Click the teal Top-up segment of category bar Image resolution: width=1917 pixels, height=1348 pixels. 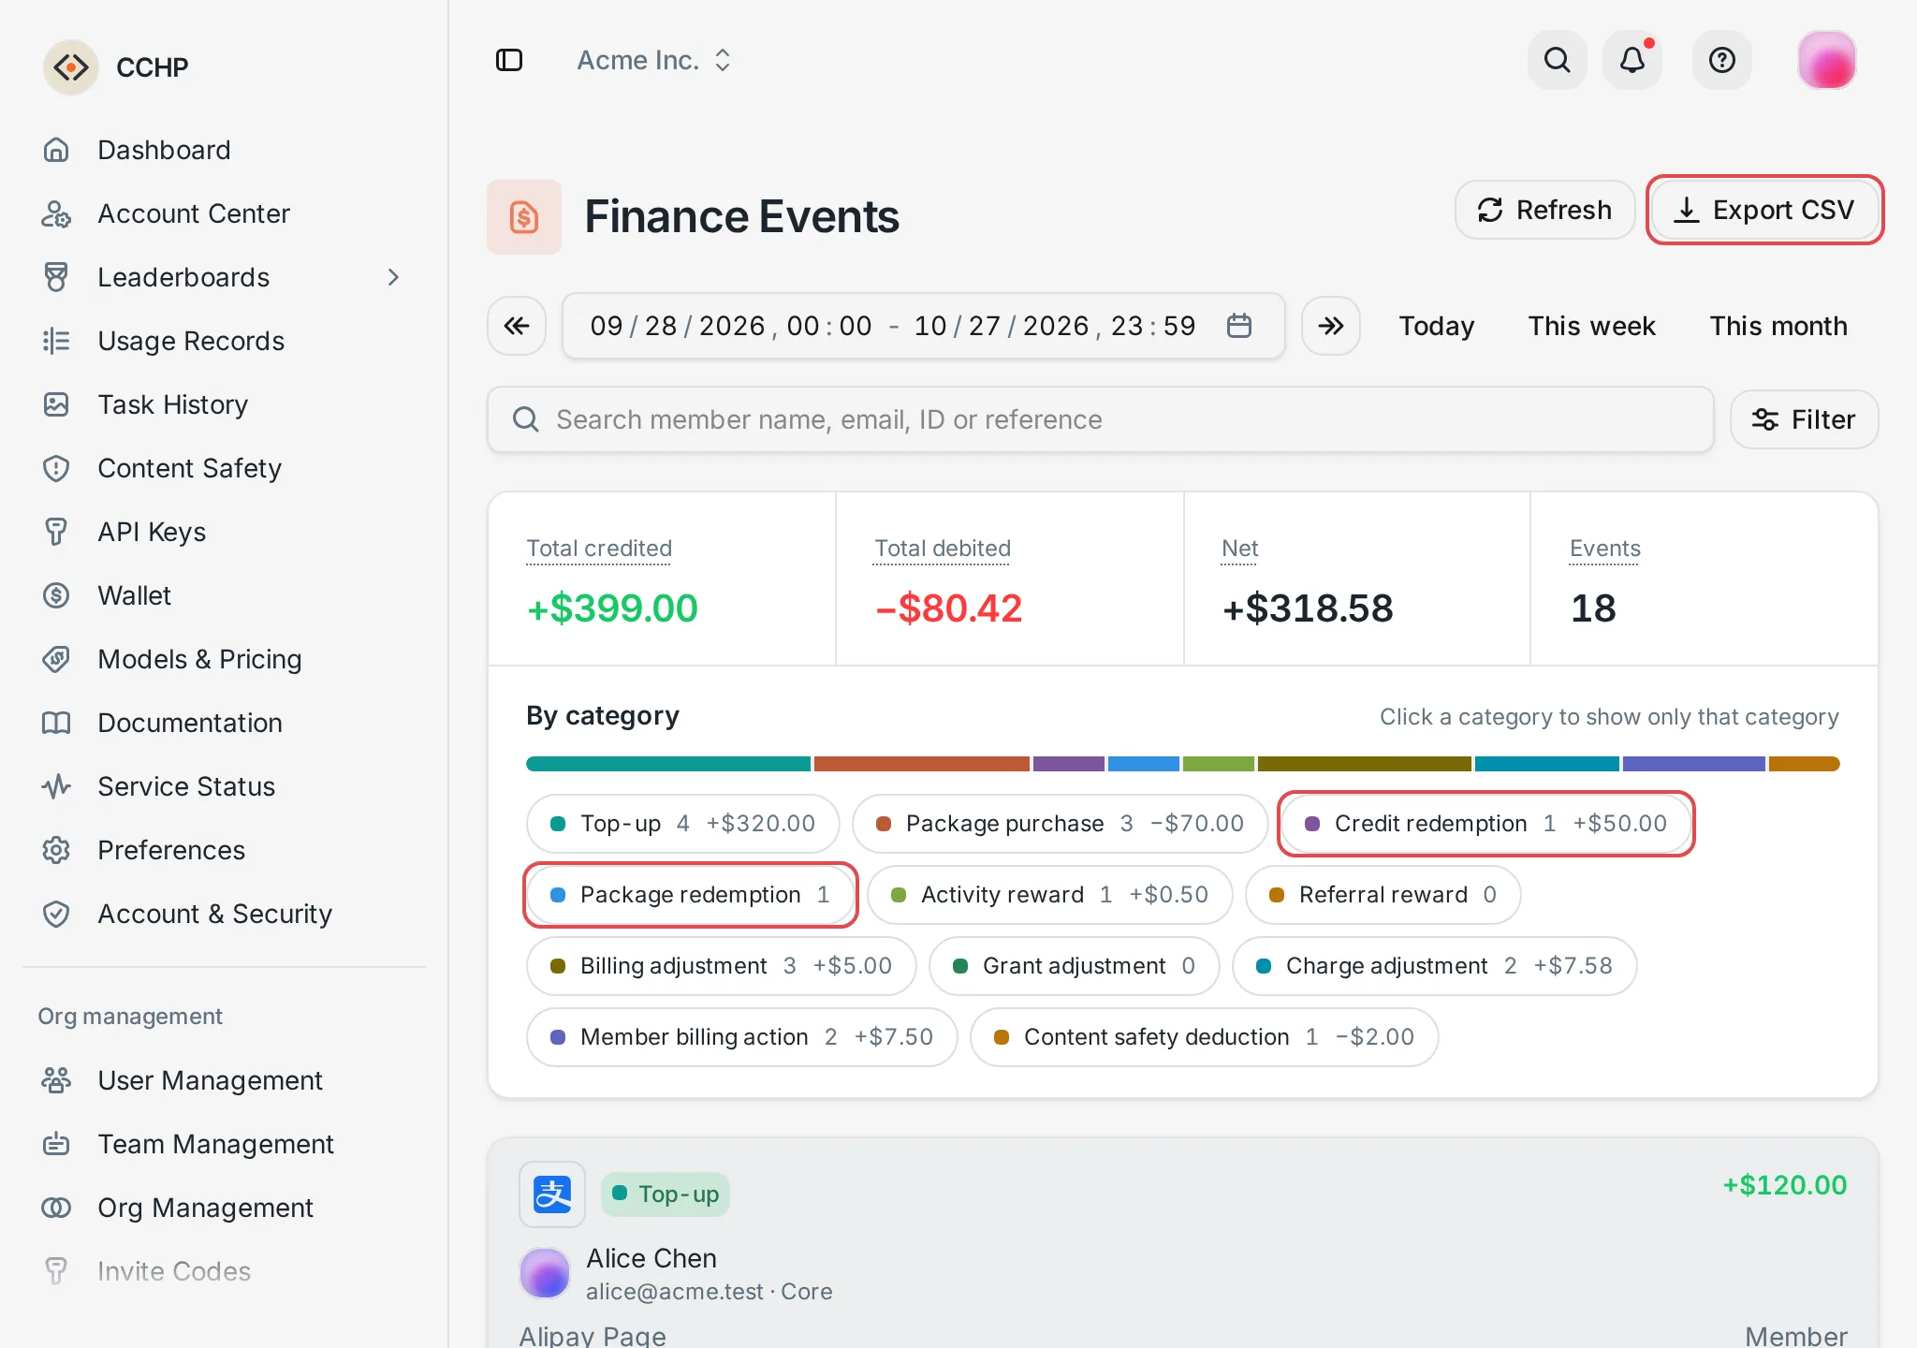tap(668, 764)
